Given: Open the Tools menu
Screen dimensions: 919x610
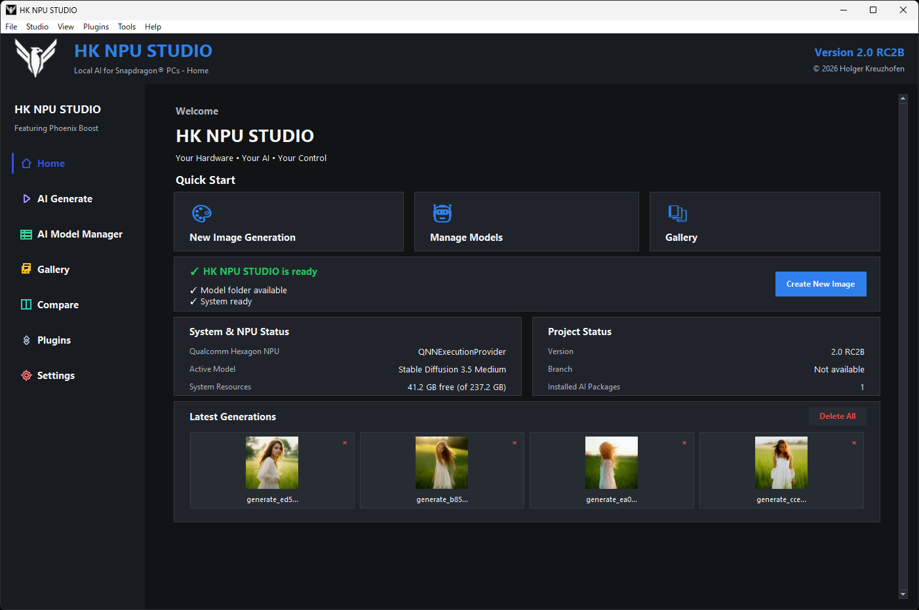Looking at the screenshot, I should point(127,27).
